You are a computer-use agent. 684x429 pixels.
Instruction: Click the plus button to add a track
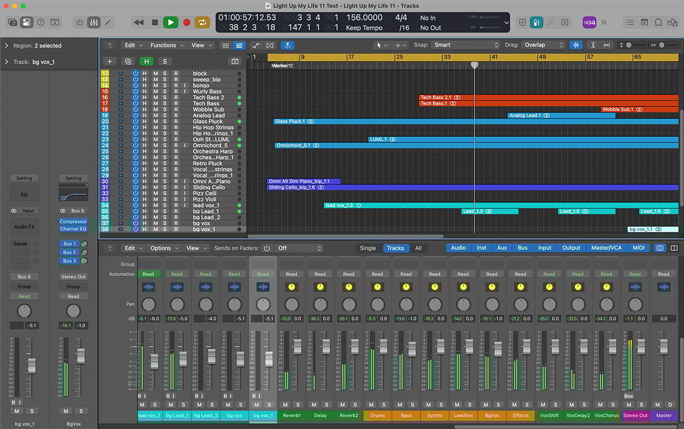(110, 62)
